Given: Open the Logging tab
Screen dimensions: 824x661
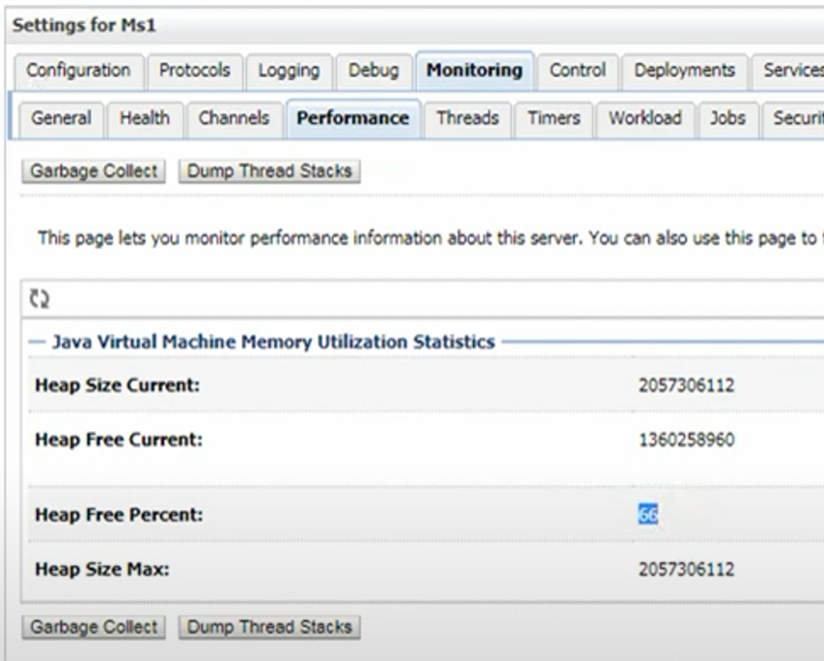Looking at the screenshot, I should click(289, 71).
